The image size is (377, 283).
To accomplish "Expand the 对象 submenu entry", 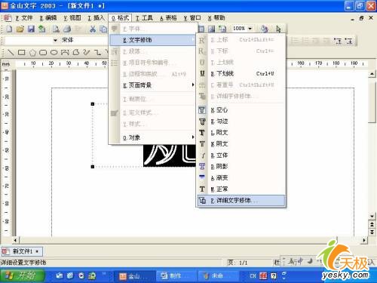I will 152,137.
